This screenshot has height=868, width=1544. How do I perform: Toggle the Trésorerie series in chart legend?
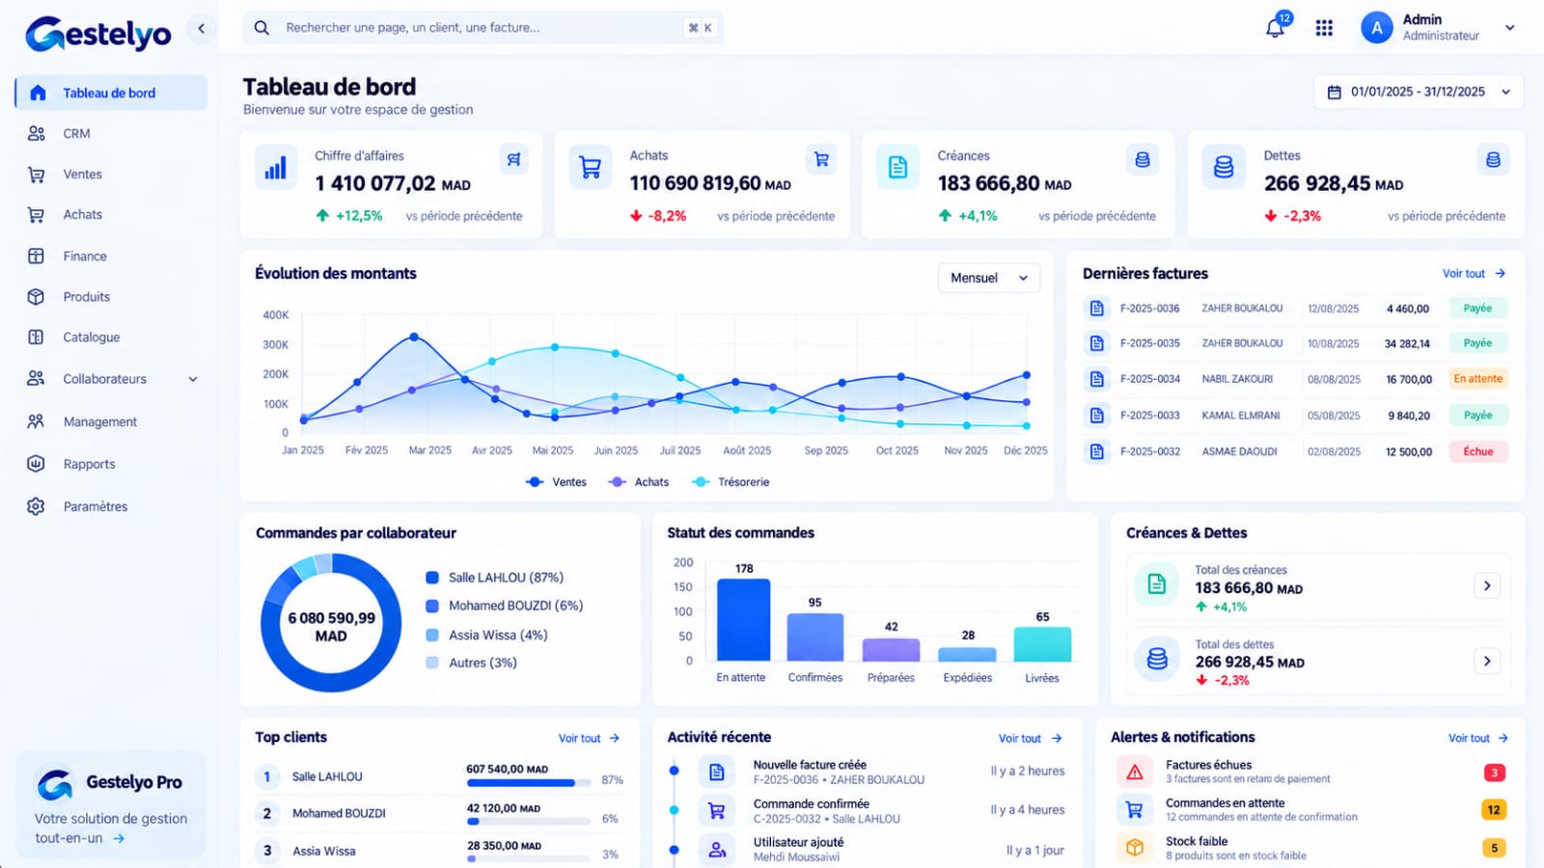tap(731, 482)
